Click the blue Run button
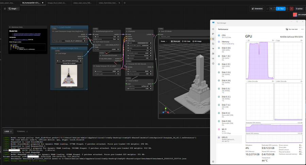Screen dimensions: 306x165 280,9
